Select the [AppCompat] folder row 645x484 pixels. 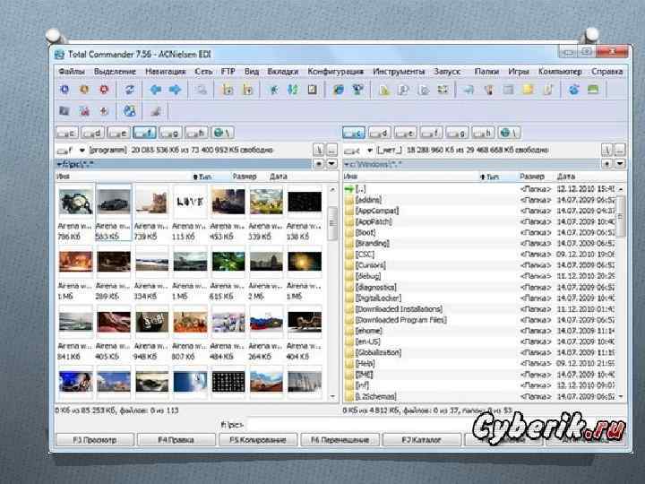coord(479,211)
